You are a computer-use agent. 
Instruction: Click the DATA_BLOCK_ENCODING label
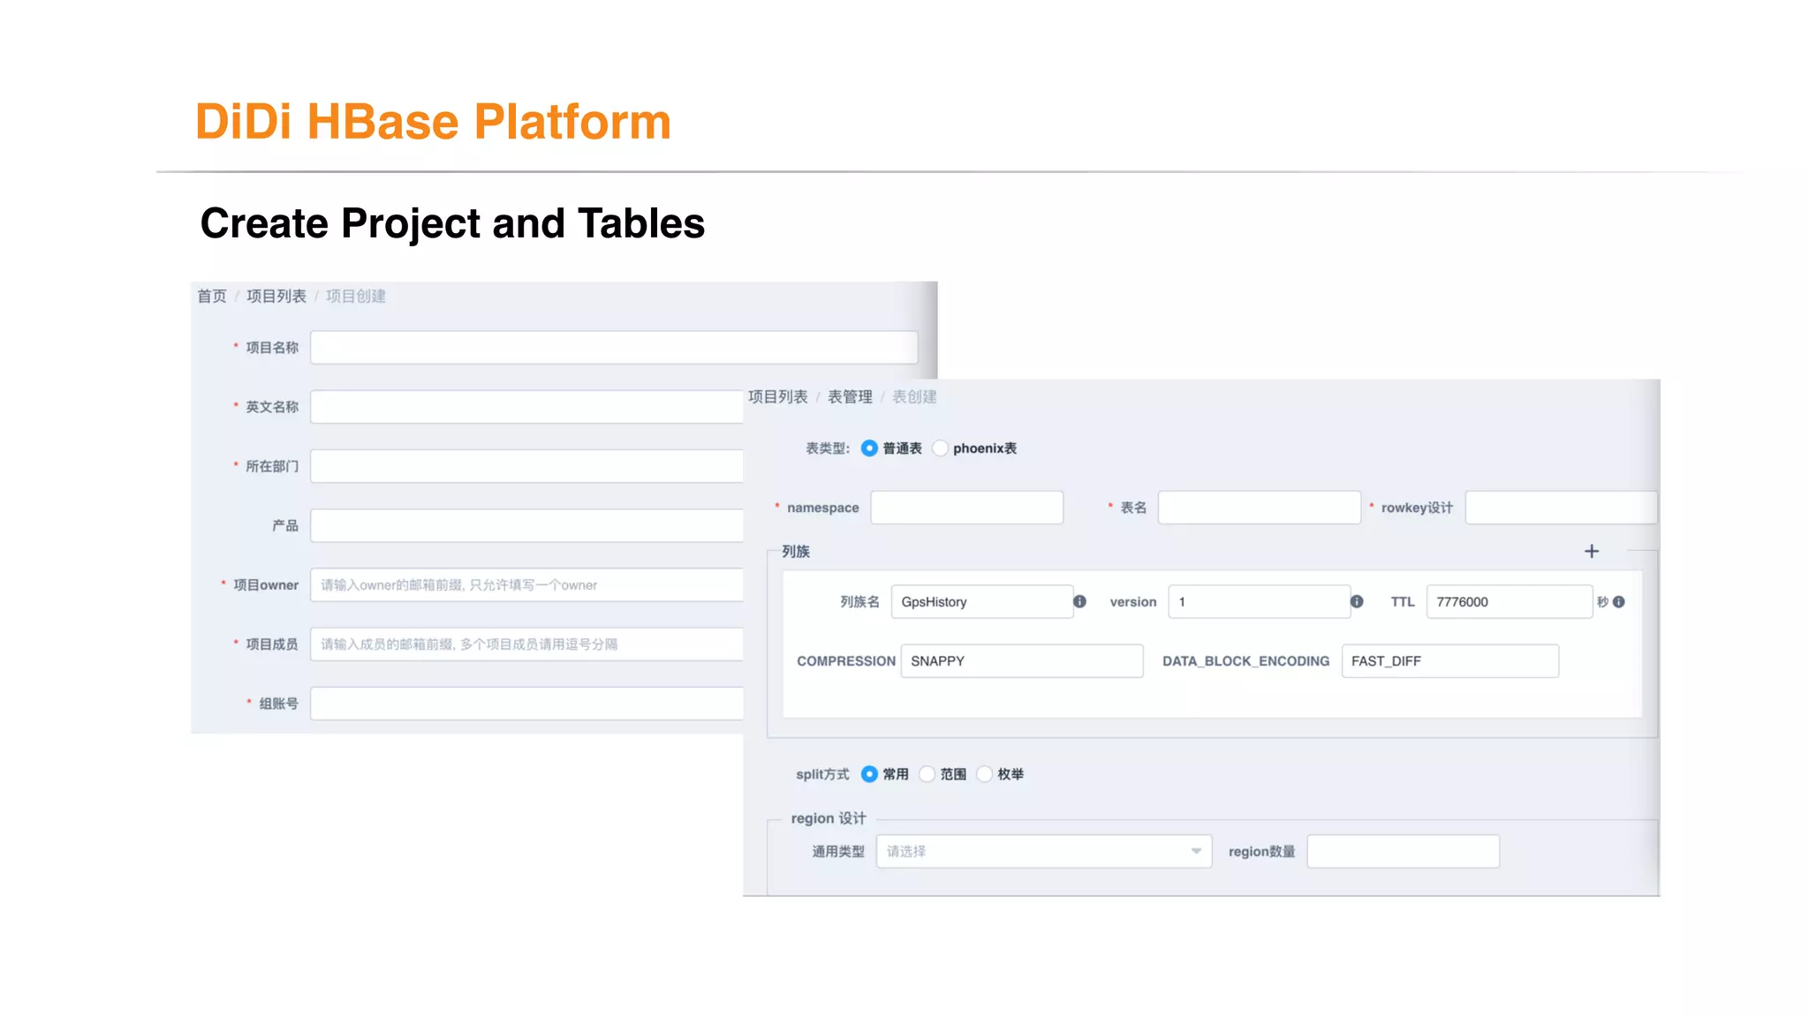point(1245,661)
